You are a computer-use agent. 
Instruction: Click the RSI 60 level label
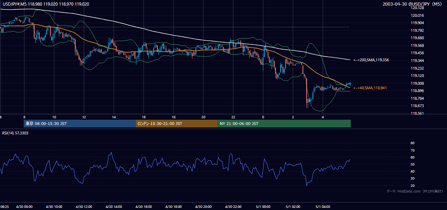pos(412,157)
